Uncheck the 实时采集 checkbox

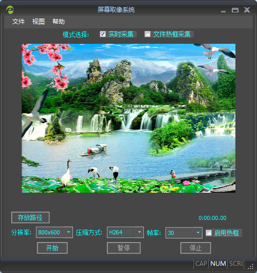point(103,34)
